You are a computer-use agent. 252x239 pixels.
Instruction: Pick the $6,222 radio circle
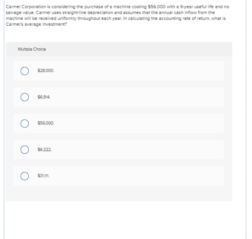click(x=25, y=150)
